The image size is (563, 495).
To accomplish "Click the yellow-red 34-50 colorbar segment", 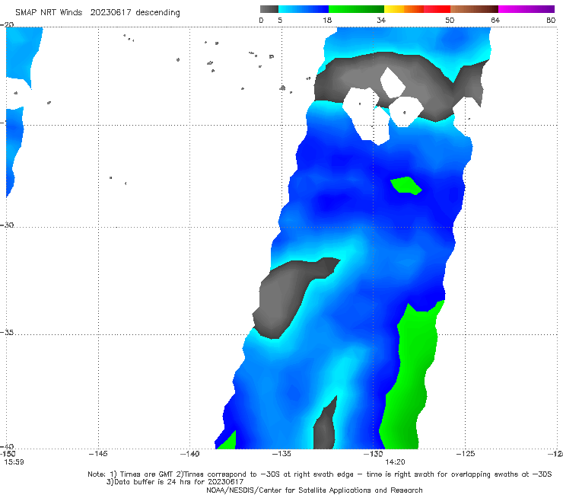I will click(x=417, y=9).
